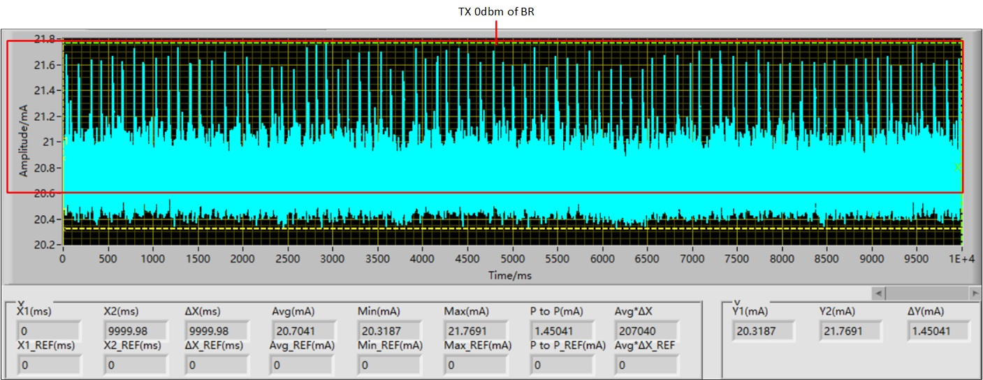Screen dimensions: 983x380
Task: Click the Min(mA) value 20.3187 under X
Action: click(389, 330)
